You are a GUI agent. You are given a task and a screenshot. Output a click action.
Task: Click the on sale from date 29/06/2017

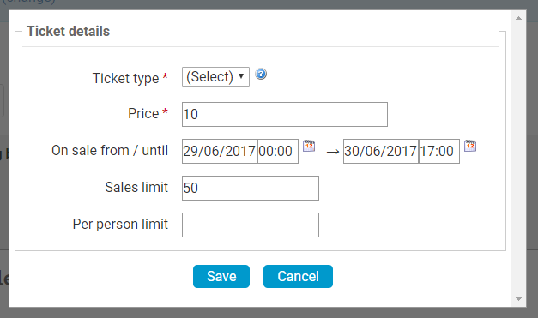(x=220, y=151)
